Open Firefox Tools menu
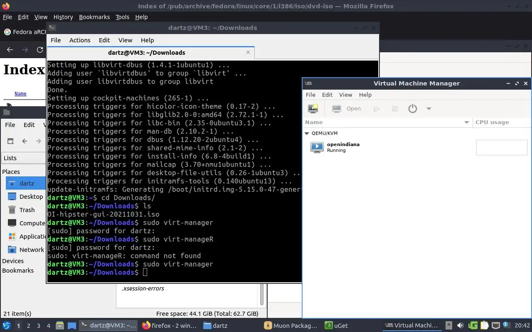 click(x=122, y=17)
